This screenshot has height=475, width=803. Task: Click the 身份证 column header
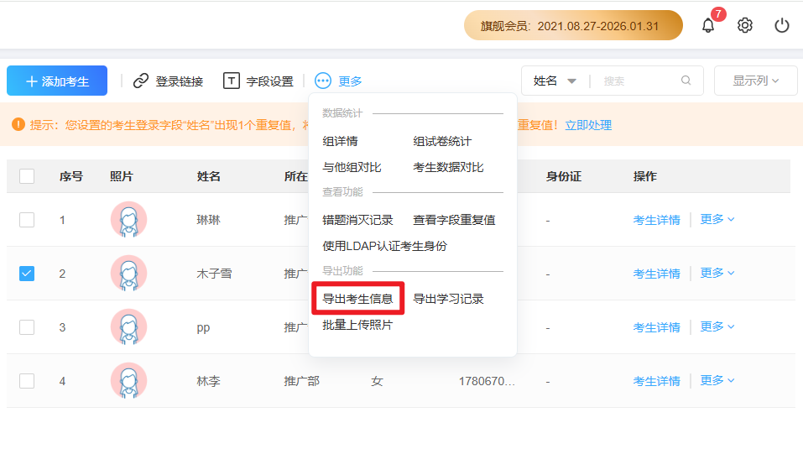click(563, 176)
